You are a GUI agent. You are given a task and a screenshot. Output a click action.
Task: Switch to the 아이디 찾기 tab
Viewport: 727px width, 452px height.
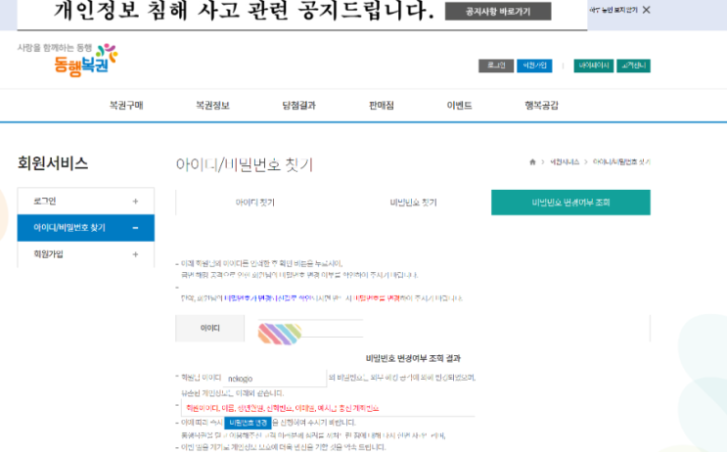(254, 203)
